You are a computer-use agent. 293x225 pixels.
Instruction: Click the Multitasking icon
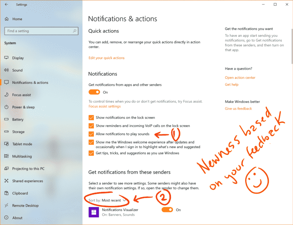[6, 156]
